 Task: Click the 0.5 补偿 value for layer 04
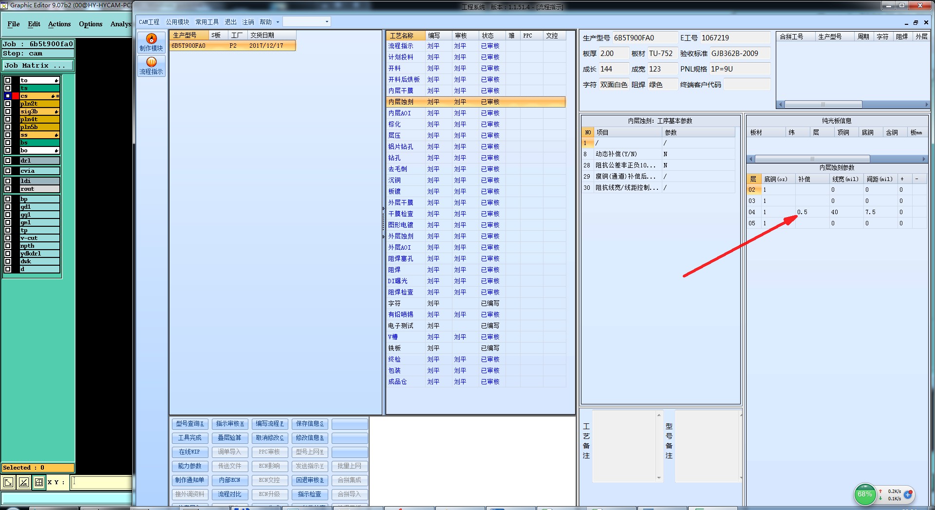click(x=803, y=212)
